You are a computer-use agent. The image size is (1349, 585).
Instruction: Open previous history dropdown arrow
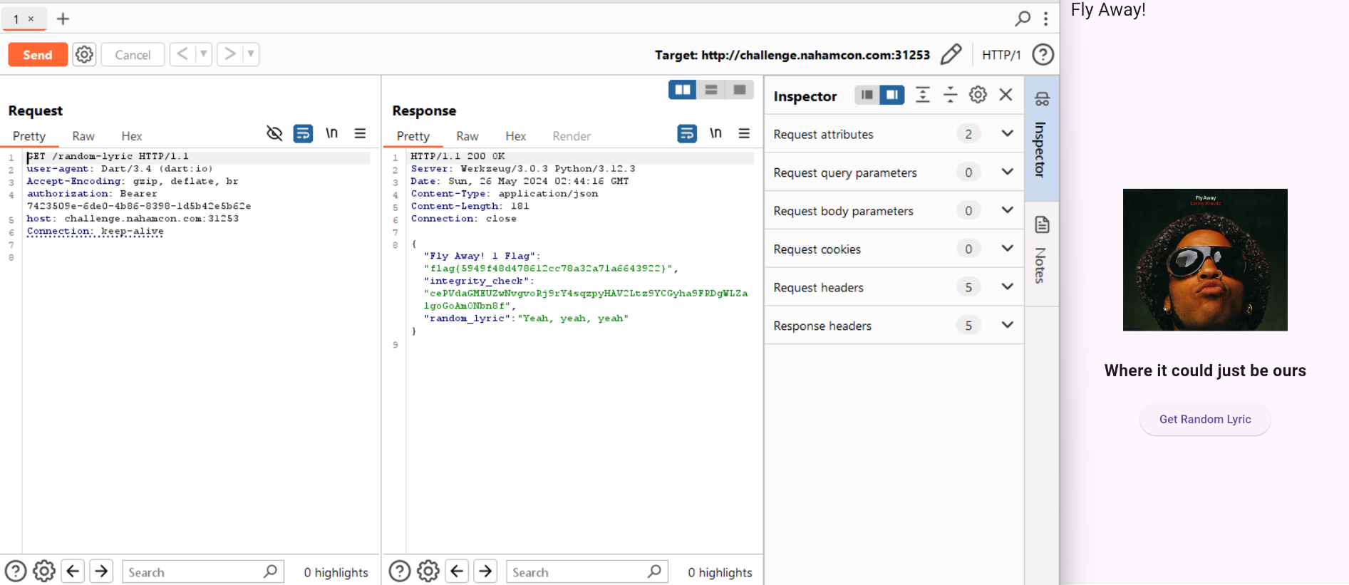204,54
